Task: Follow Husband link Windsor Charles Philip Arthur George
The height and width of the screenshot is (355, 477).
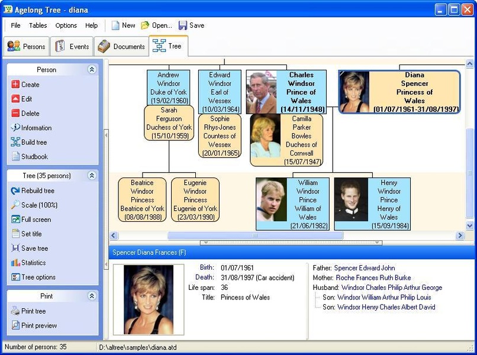Action: pyautogui.click(x=392, y=288)
